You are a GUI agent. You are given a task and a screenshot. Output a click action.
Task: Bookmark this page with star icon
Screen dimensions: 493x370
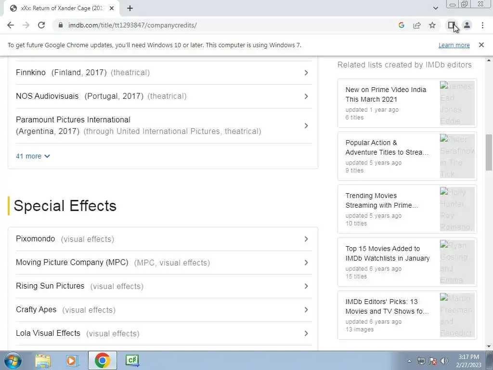pos(432,25)
